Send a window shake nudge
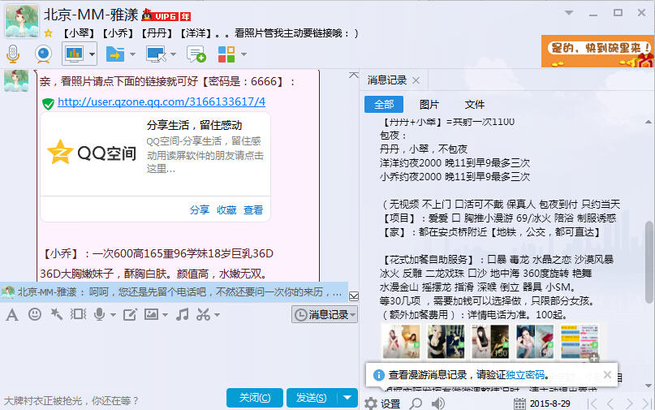The width and height of the screenshot is (655, 410). pos(78,314)
